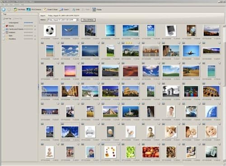This screenshot has height=166, width=226.
Task: Tick the Events tag checkbox
Action: tap(4, 26)
